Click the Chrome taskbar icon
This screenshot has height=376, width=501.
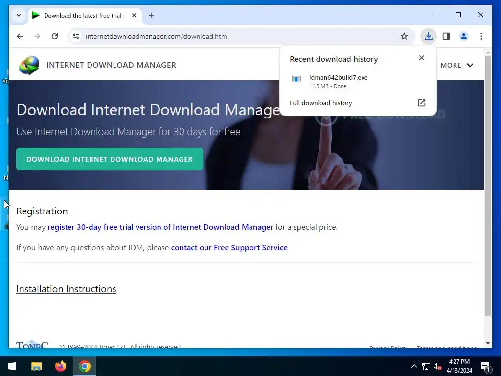click(x=85, y=366)
